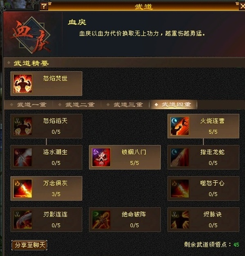Click the 血戾 diamond emblem image
245x256 pixels.
click(x=32, y=35)
